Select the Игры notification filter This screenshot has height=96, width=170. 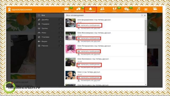[x=50, y=33]
